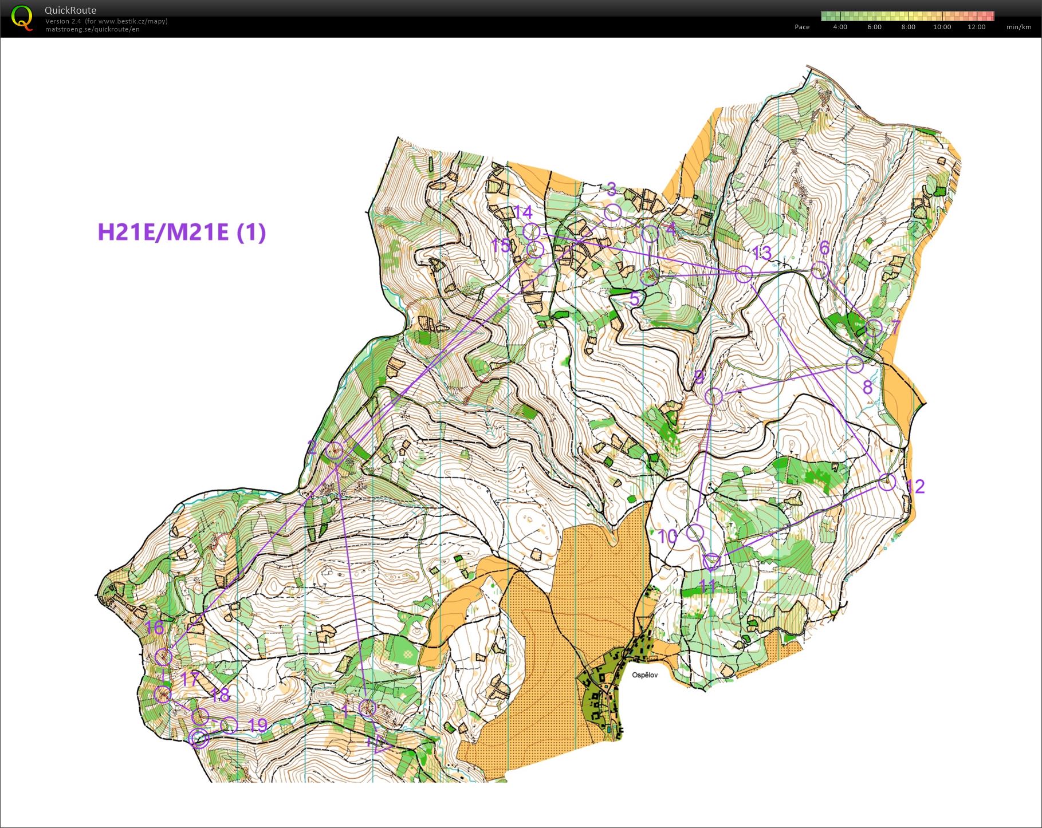Click control circle 19 on the map
The image size is (1042, 828).
pos(229,725)
